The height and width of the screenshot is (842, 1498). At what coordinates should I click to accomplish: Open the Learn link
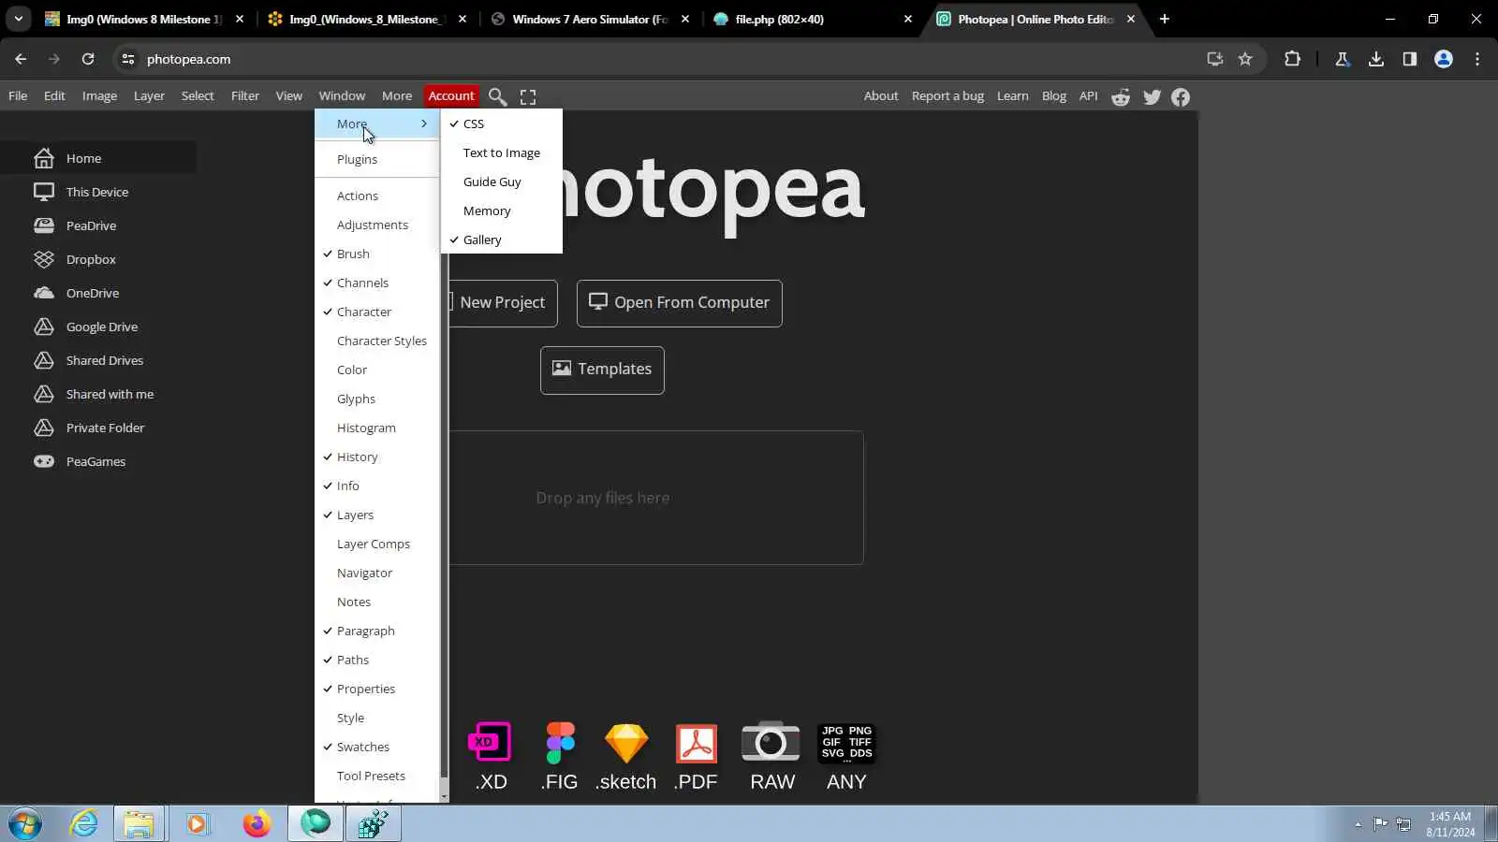coord(1012,95)
